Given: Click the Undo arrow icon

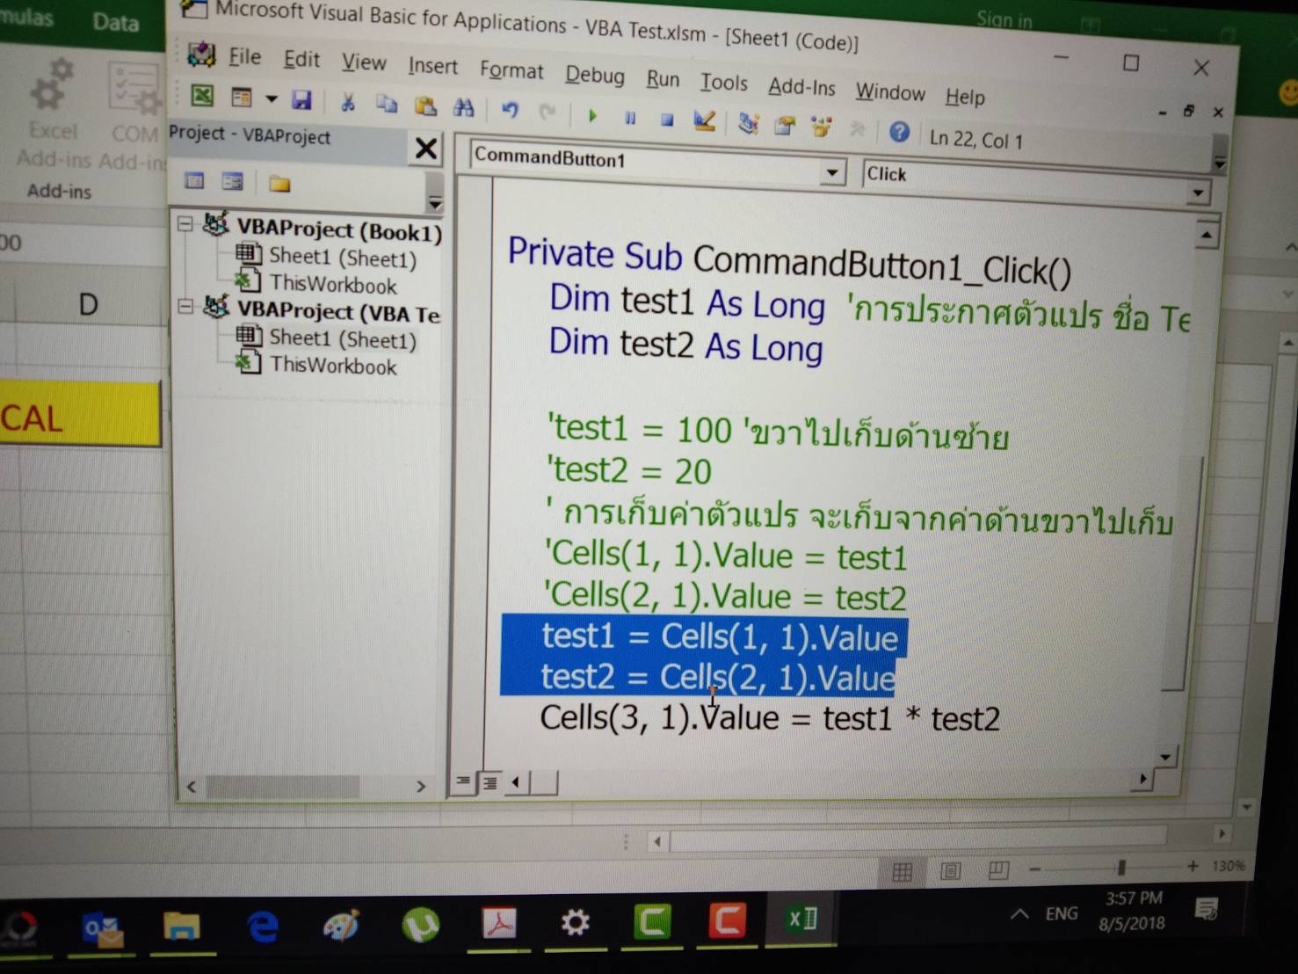Looking at the screenshot, I should point(510,110).
